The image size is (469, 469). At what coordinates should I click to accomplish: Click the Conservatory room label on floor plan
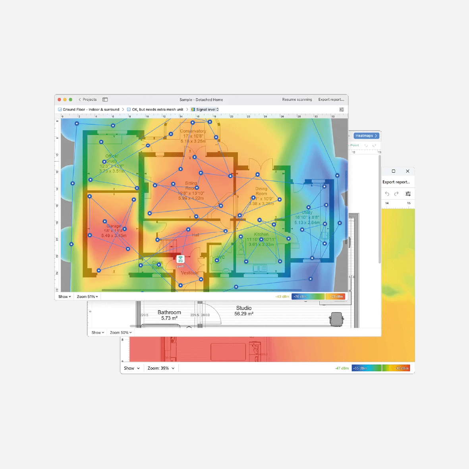(x=193, y=136)
